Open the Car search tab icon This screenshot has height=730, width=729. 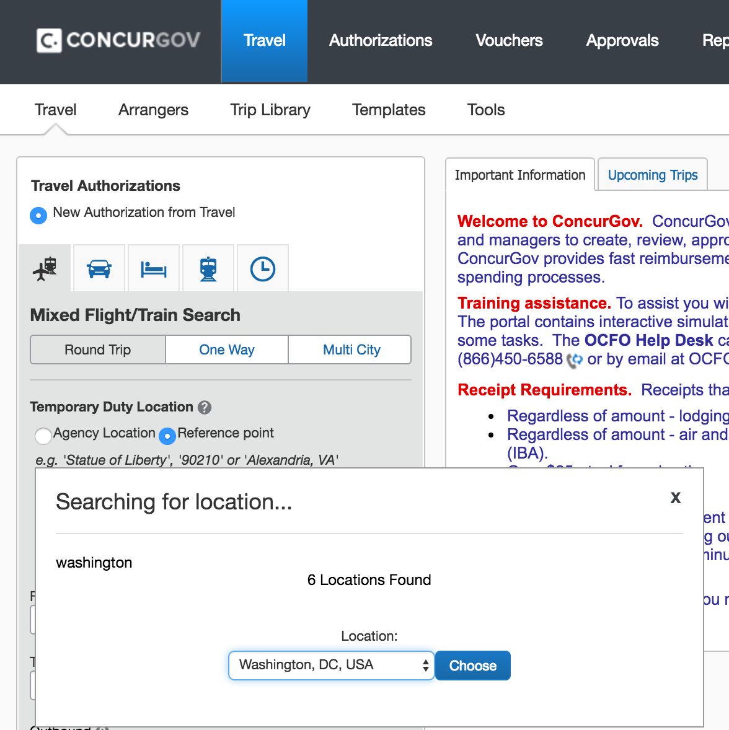point(99,269)
